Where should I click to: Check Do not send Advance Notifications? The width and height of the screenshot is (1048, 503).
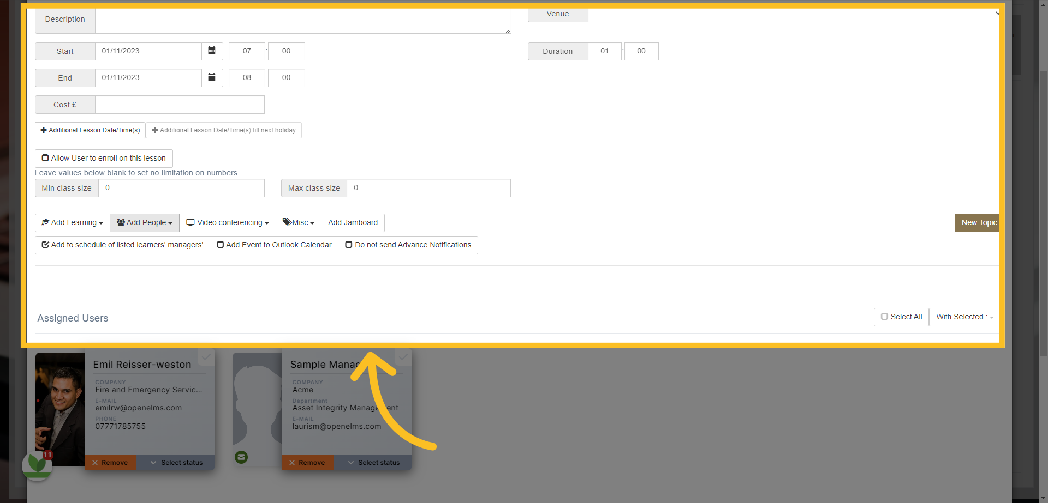click(408, 245)
